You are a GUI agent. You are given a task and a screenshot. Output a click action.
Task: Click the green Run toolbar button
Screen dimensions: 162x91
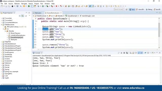coord(43,6)
